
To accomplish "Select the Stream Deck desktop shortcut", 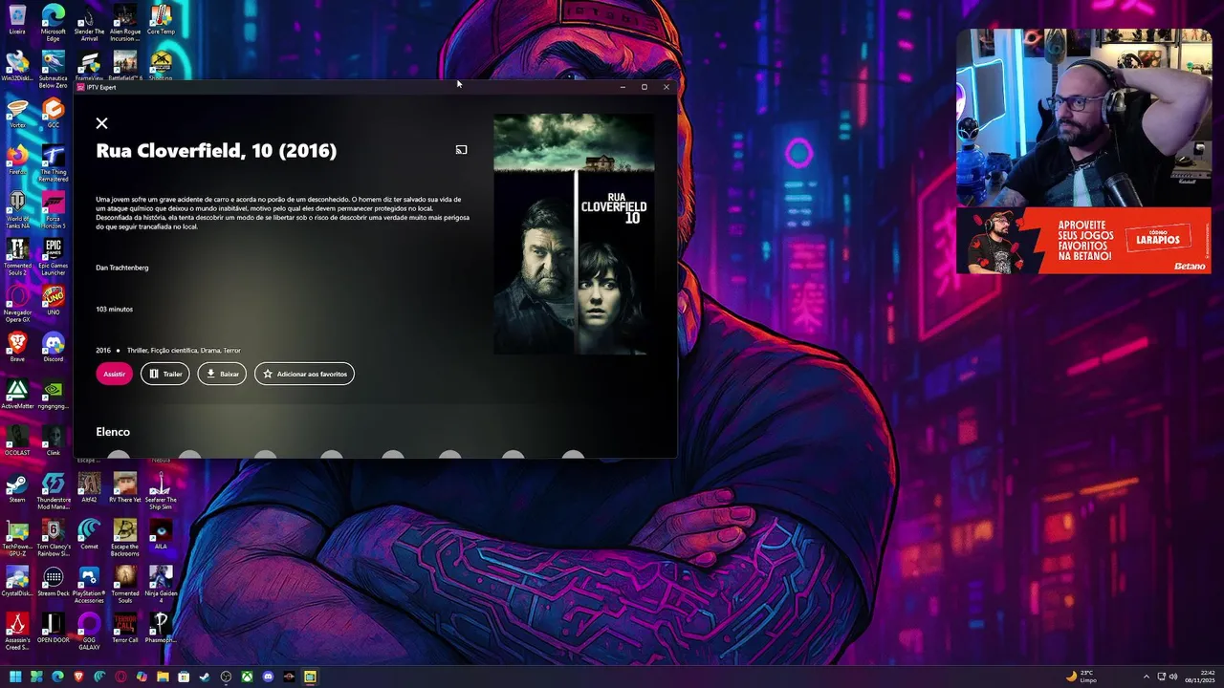I will pyautogui.click(x=54, y=582).
